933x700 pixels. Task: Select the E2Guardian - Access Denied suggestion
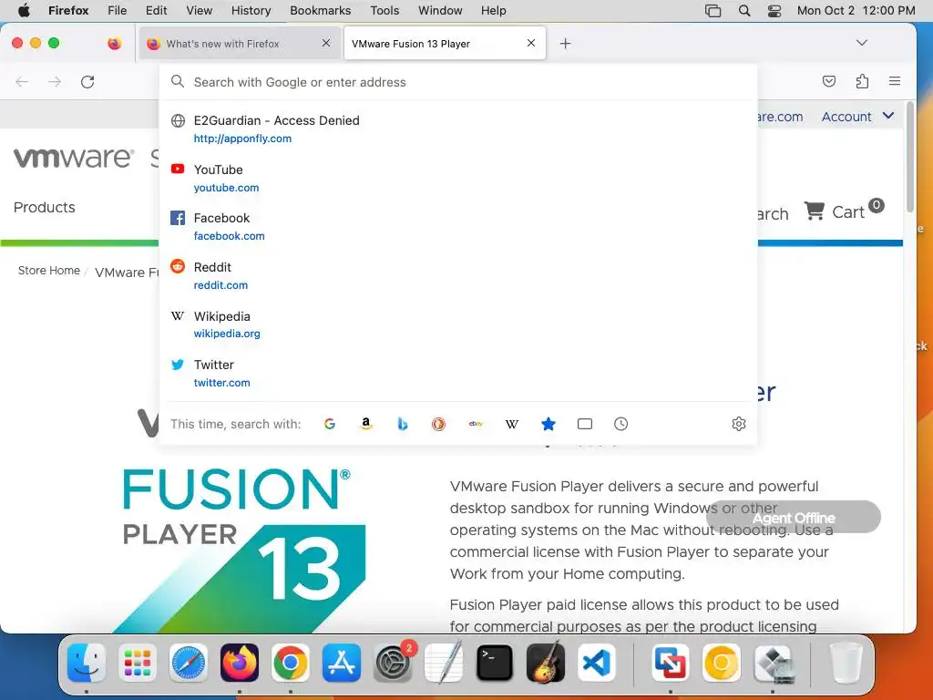click(x=458, y=129)
